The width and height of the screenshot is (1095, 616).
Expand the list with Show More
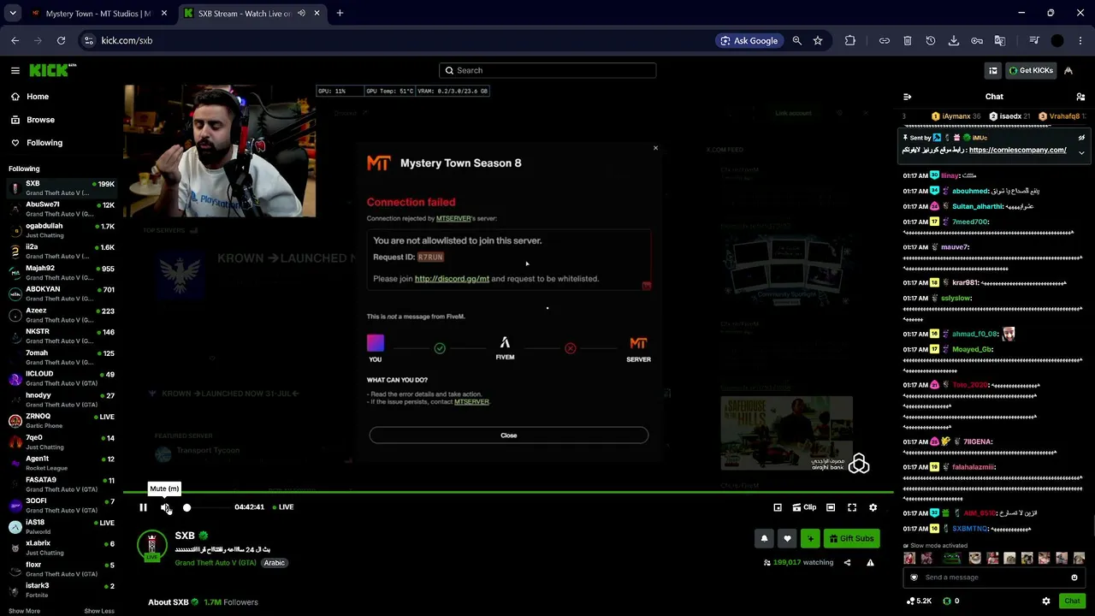(x=25, y=611)
